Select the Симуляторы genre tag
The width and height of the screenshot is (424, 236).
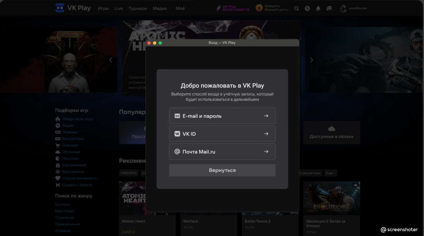click(x=310, y=173)
